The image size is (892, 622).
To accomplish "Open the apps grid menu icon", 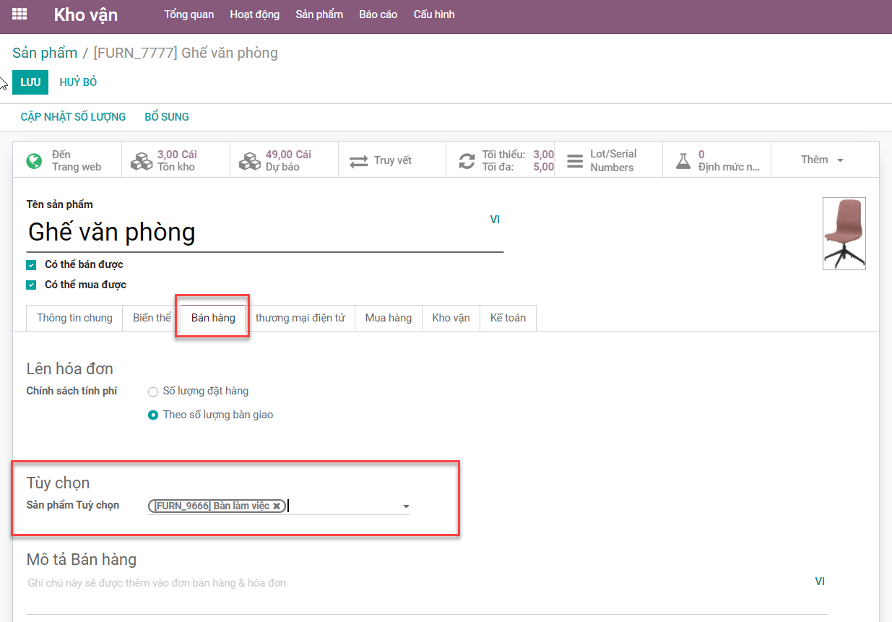I will point(20,14).
